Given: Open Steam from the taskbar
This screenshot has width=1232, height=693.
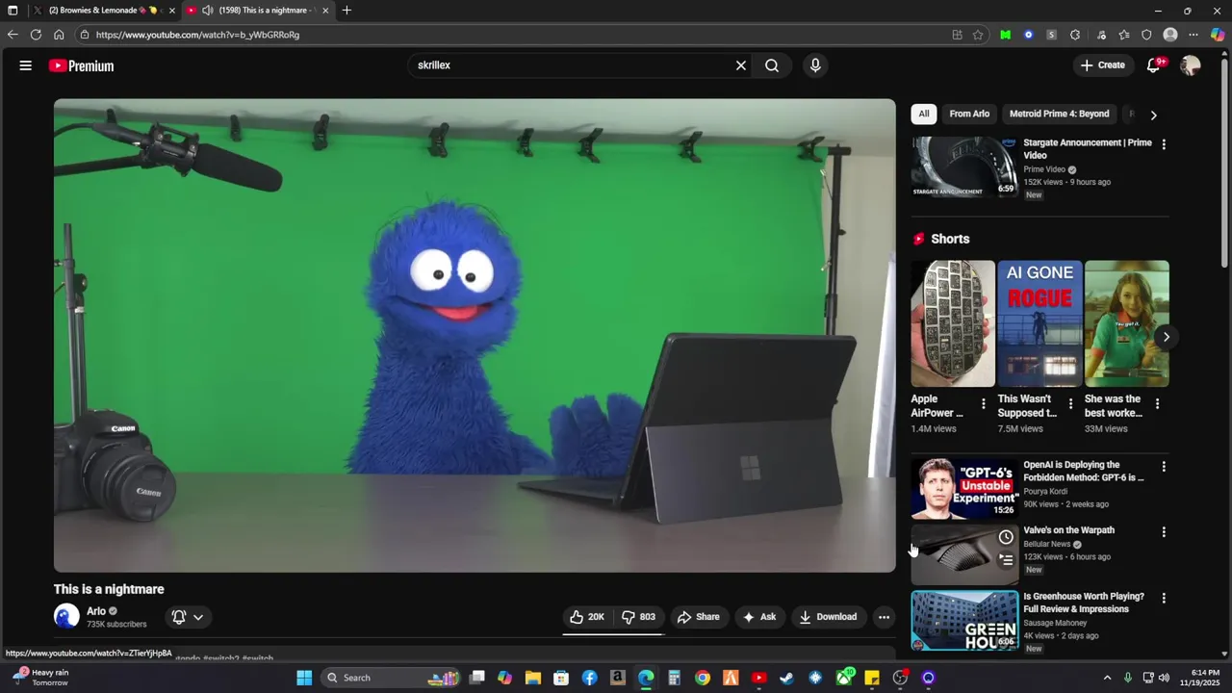Looking at the screenshot, I should point(787,678).
